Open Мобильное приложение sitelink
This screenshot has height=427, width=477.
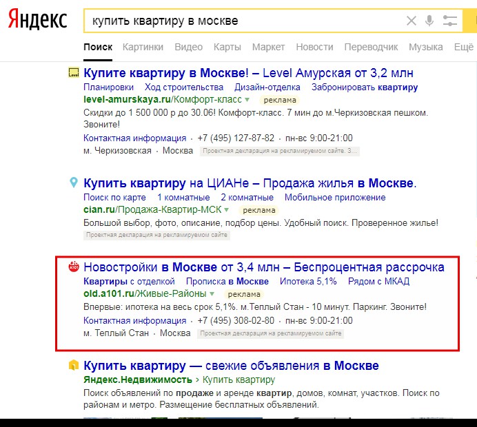(335, 198)
